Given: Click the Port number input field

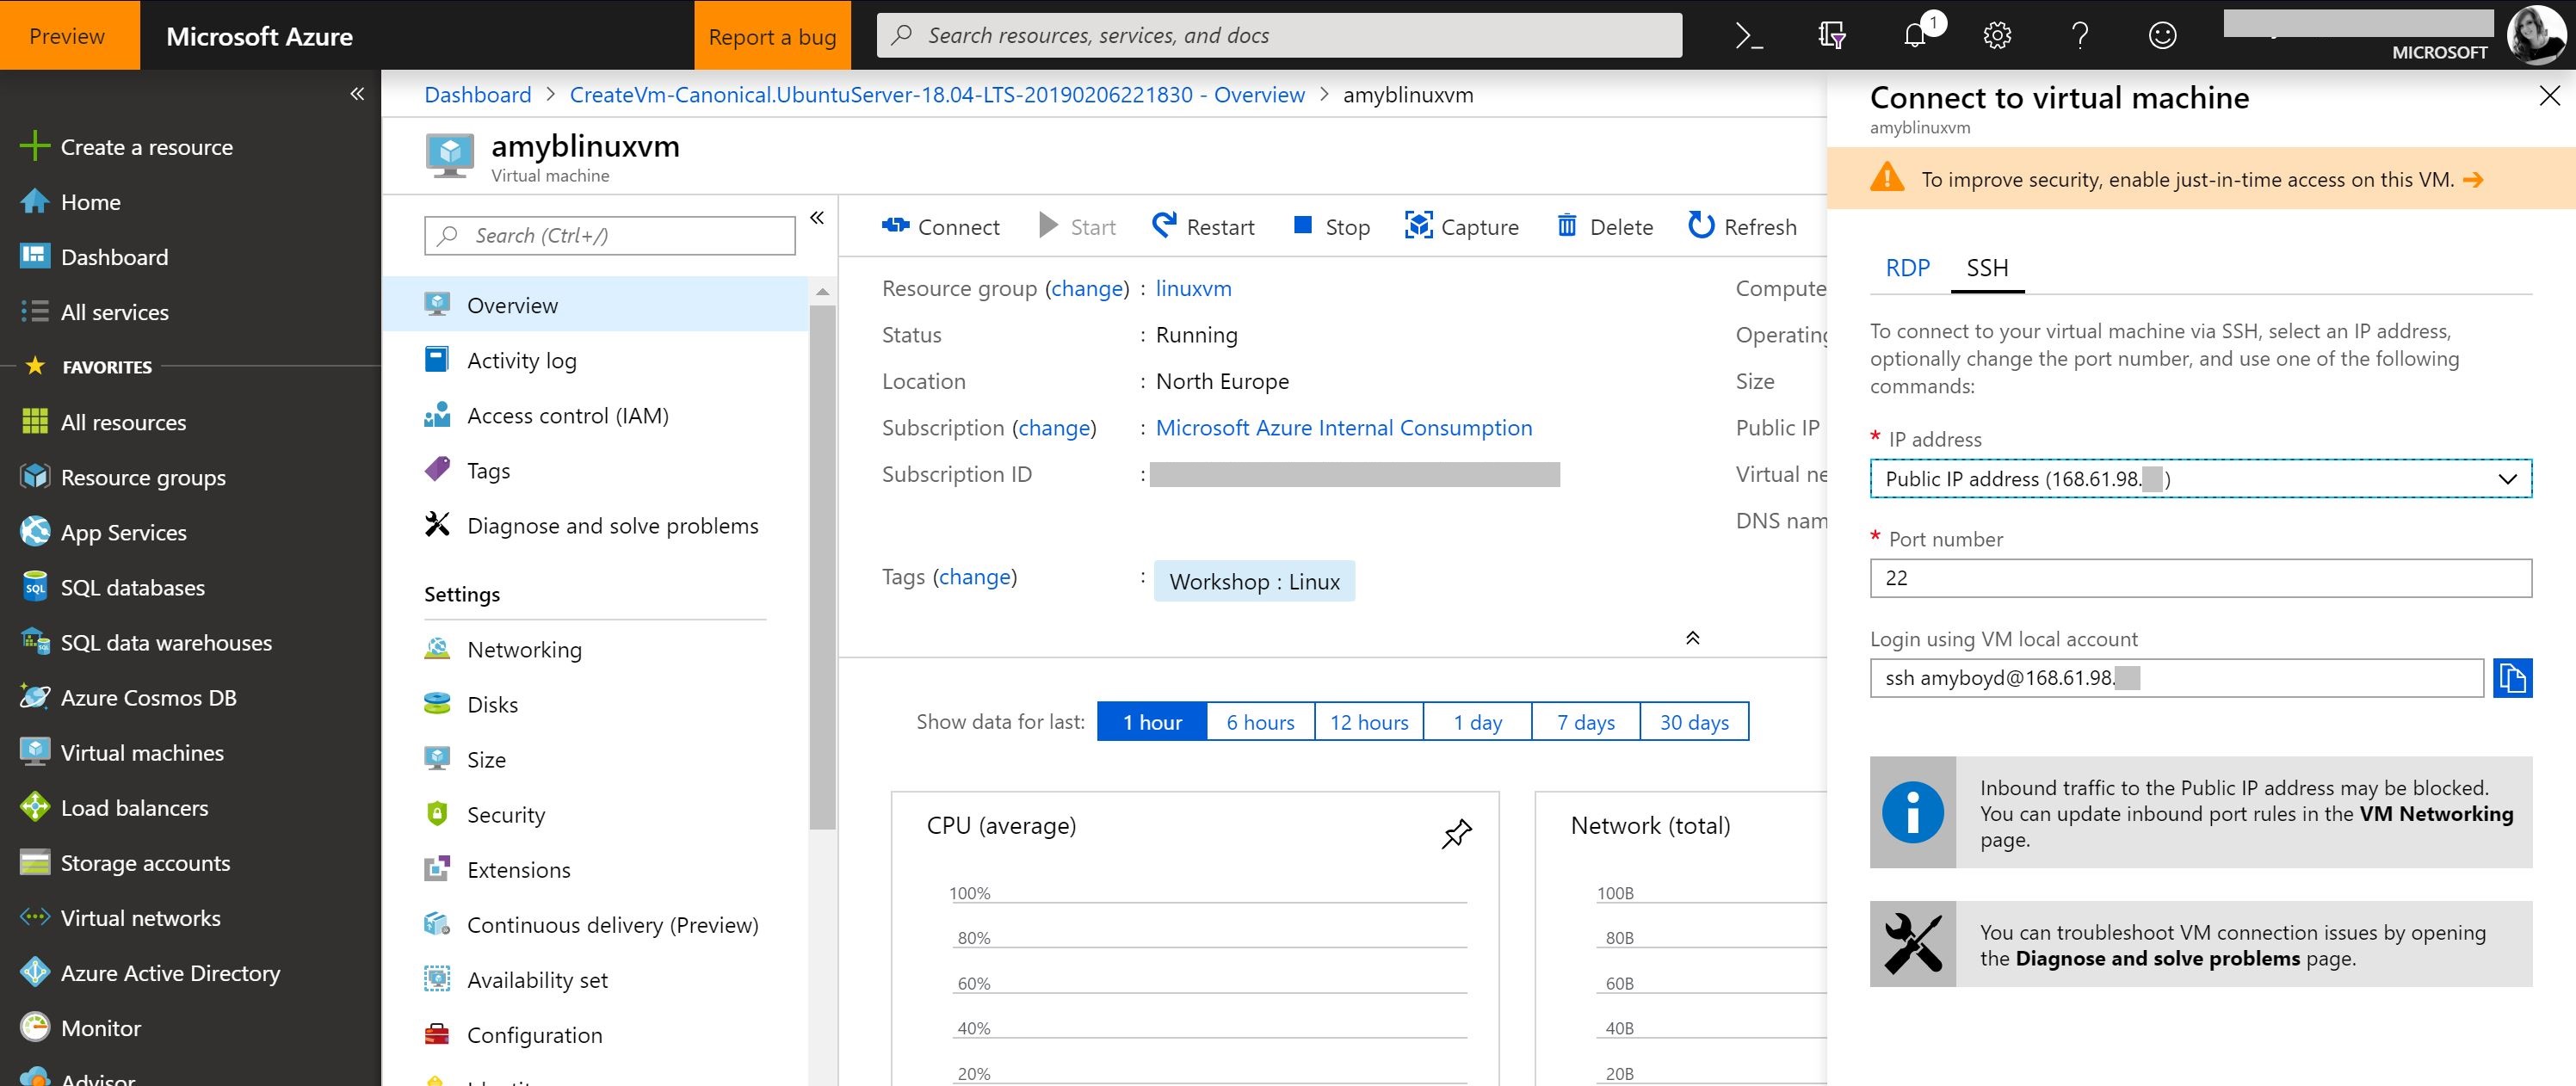Looking at the screenshot, I should pyautogui.click(x=2200, y=575).
